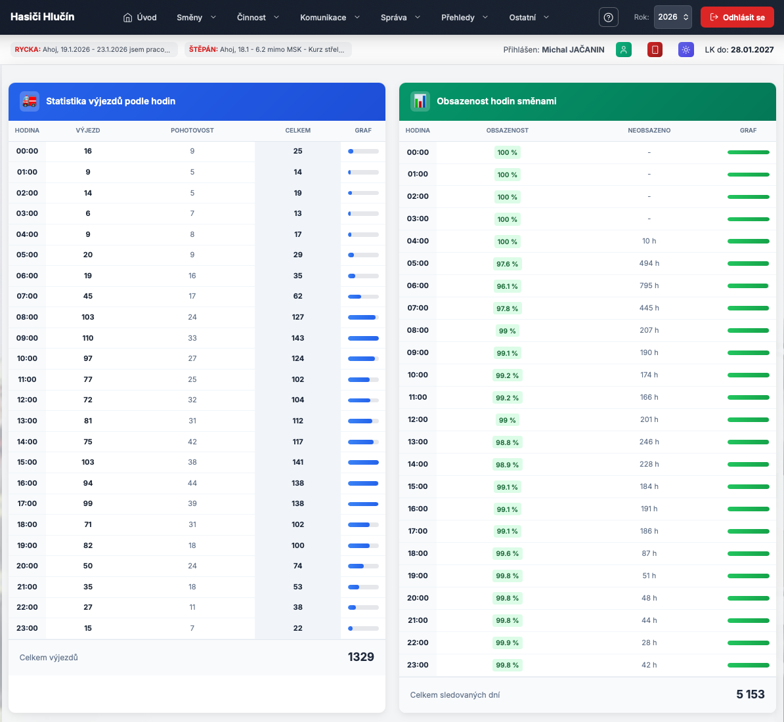The image size is (784, 722).
Task: Expand the Činnost dropdown menu
Action: pyautogui.click(x=257, y=18)
